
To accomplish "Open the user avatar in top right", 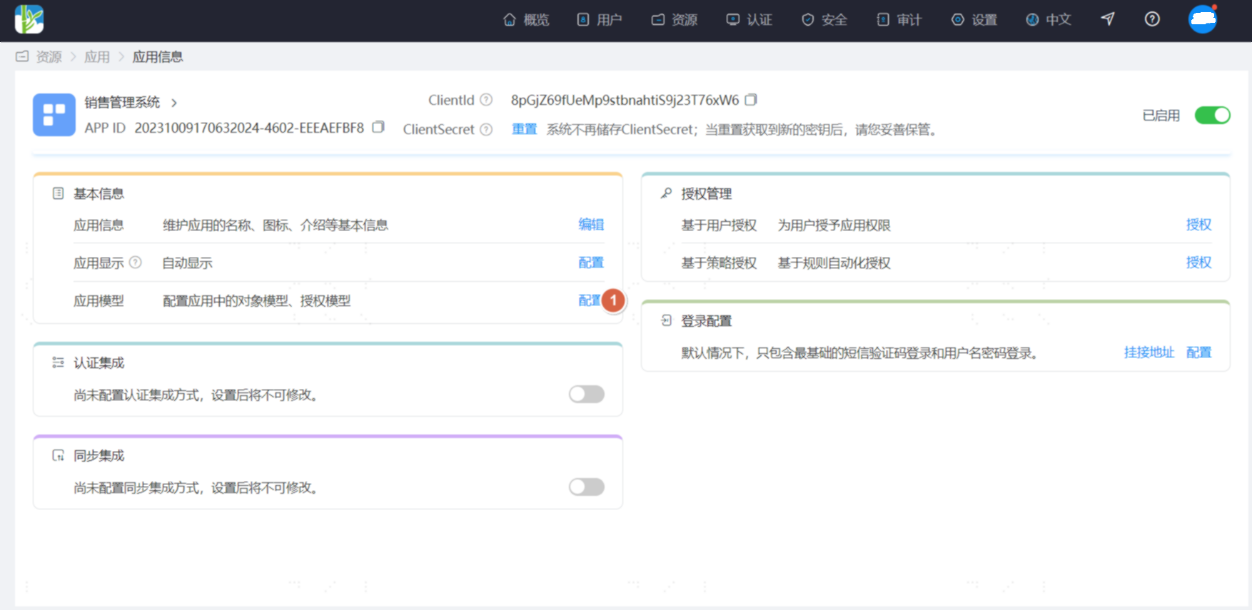I will (x=1203, y=19).
